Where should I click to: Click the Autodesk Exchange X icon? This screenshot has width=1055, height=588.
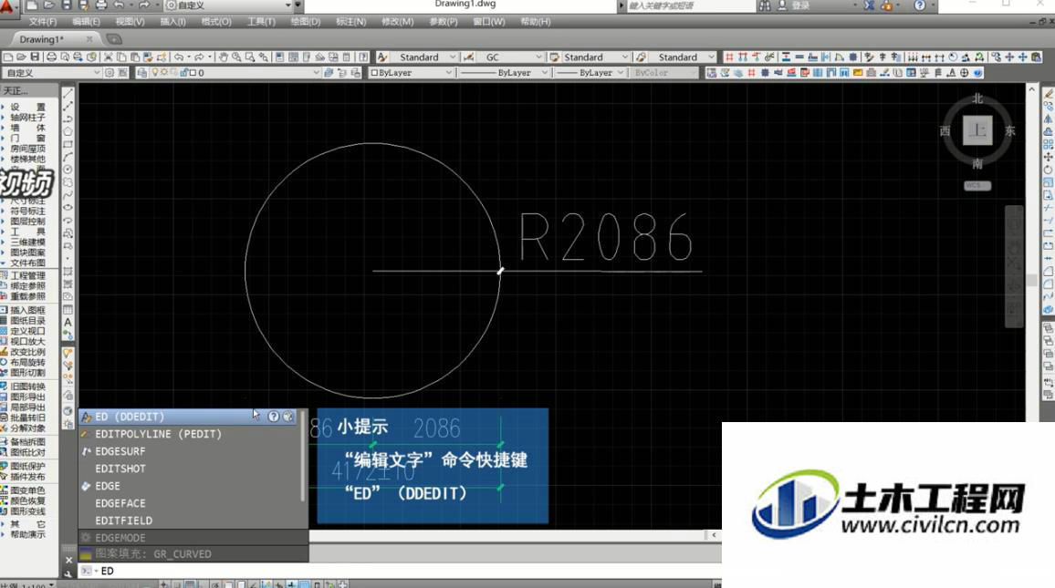click(x=870, y=5)
